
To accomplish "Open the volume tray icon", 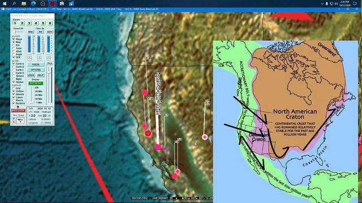I will [x=336, y=4].
